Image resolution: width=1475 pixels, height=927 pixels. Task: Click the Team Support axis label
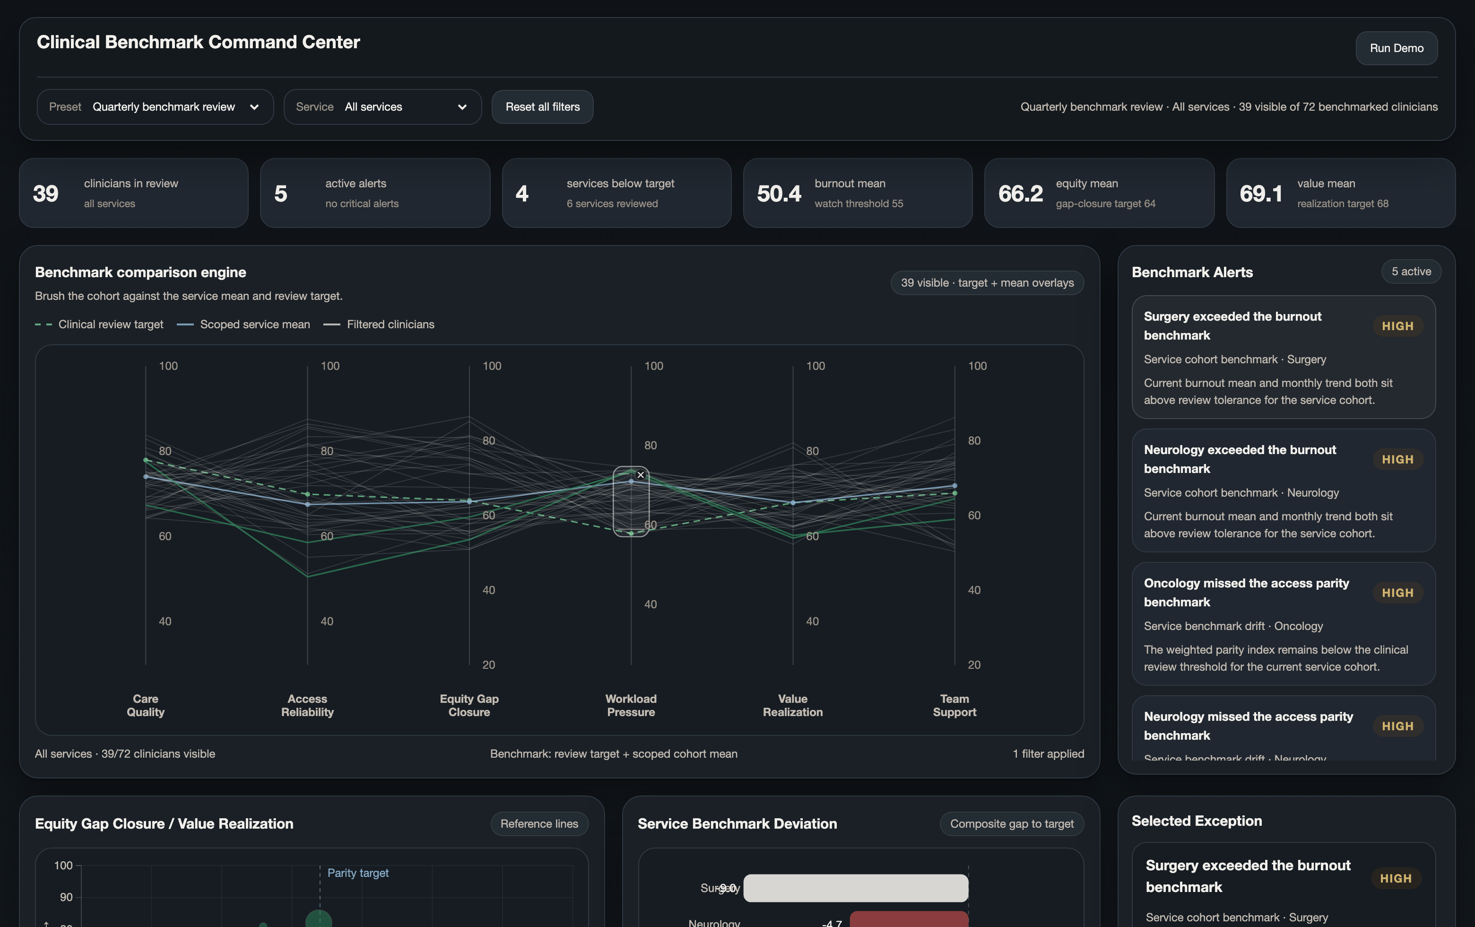(x=954, y=705)
